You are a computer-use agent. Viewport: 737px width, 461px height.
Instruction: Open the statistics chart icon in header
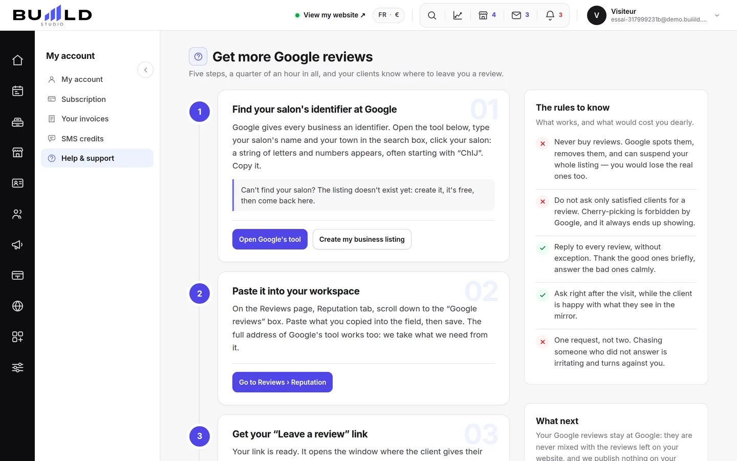[458, 15]
